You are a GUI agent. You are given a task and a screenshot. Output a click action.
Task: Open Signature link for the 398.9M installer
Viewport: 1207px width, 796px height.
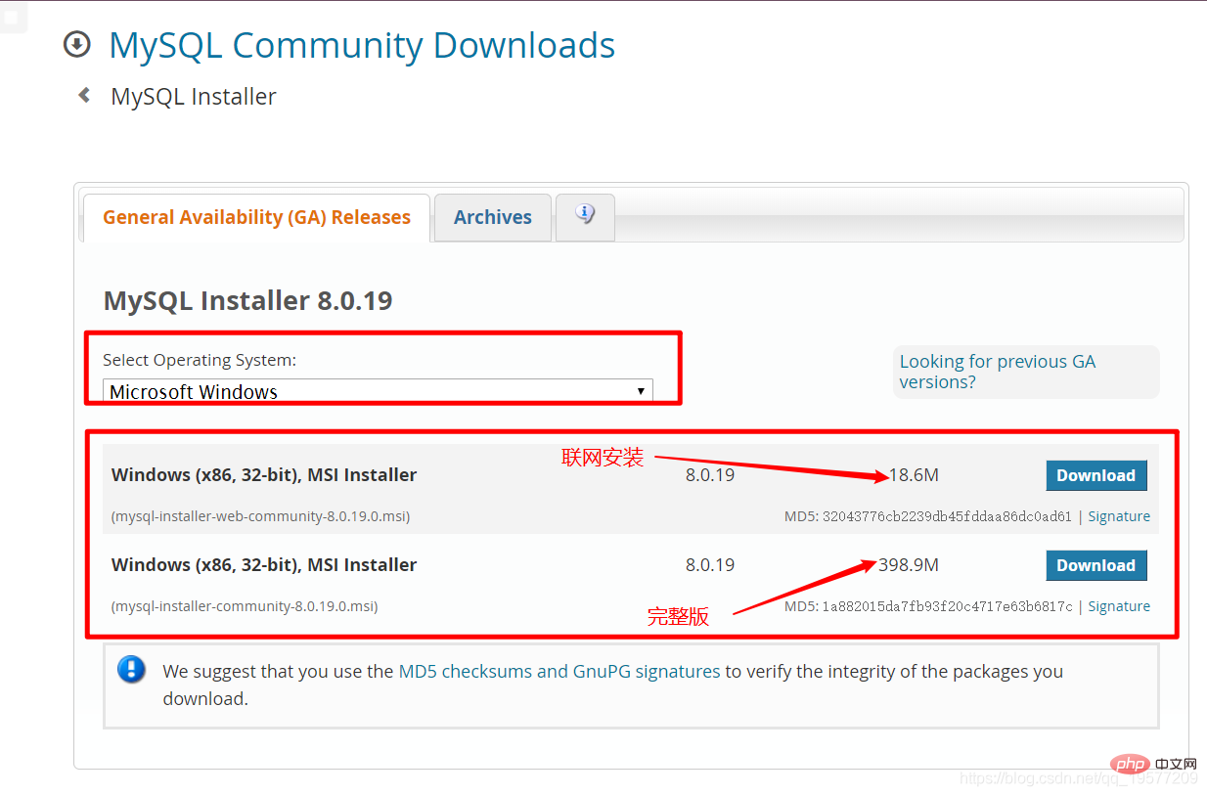(x=1119, y=606)
